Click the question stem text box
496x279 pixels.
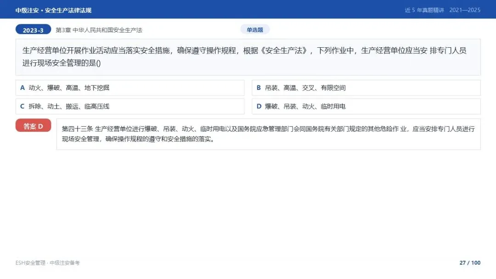coord(248,57)
